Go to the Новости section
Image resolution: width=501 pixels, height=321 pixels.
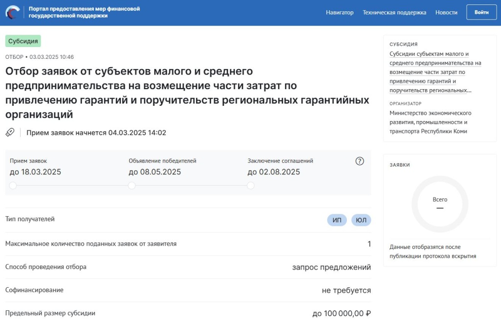tap(446, 12)
